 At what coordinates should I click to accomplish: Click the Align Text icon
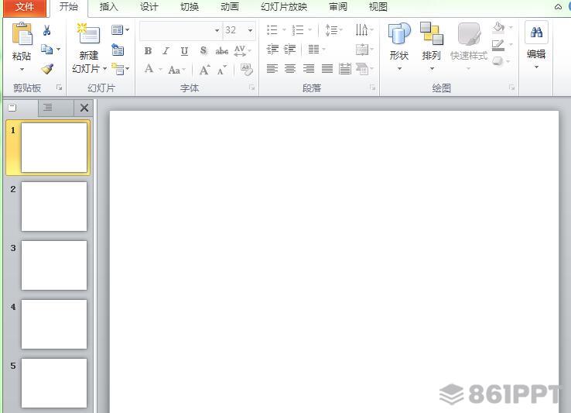point(362,50)
